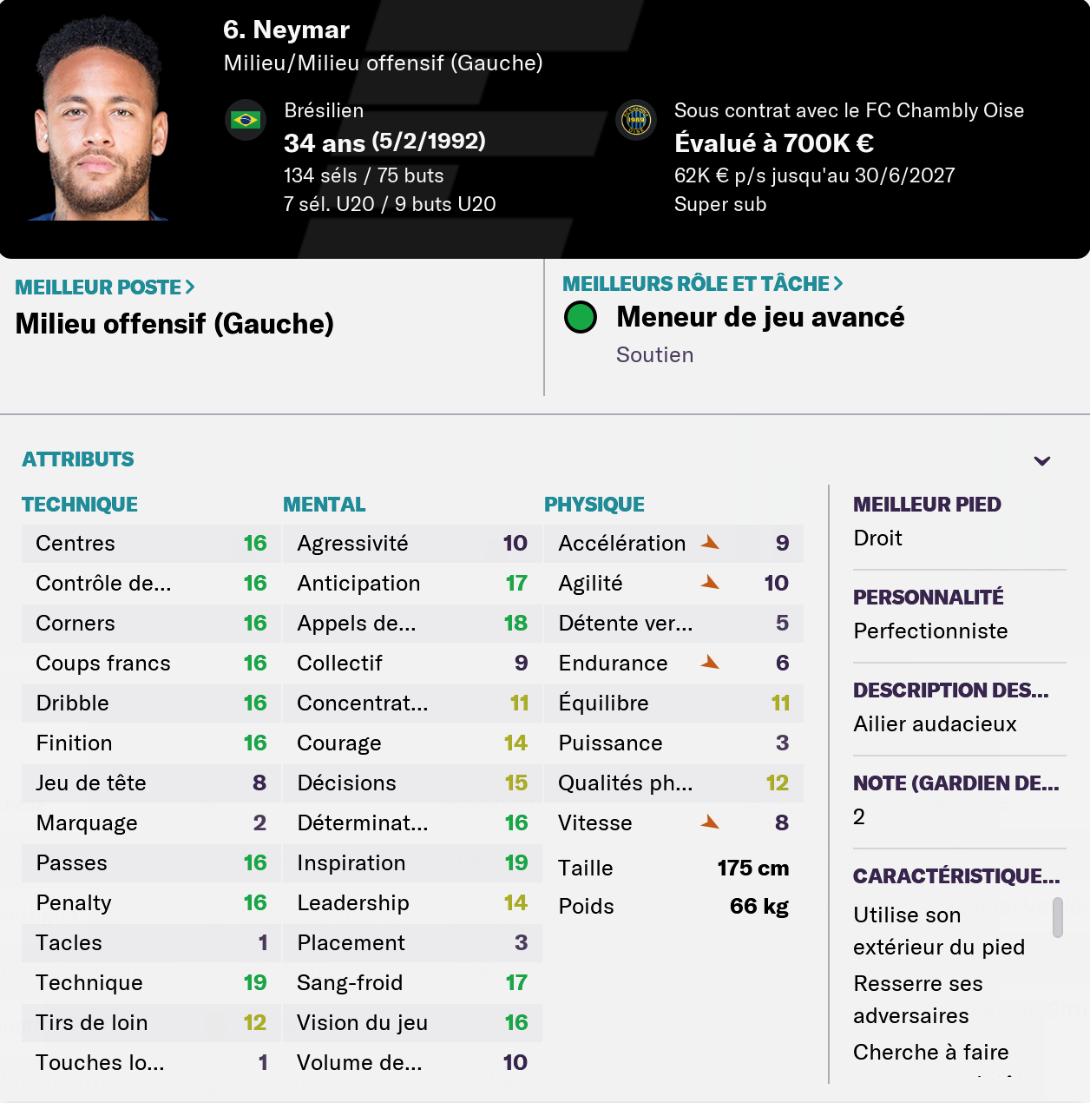Click the Brazilian flag icon

click(x=246, y=120)
